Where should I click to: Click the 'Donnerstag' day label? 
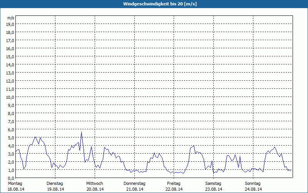click(134, 184)
